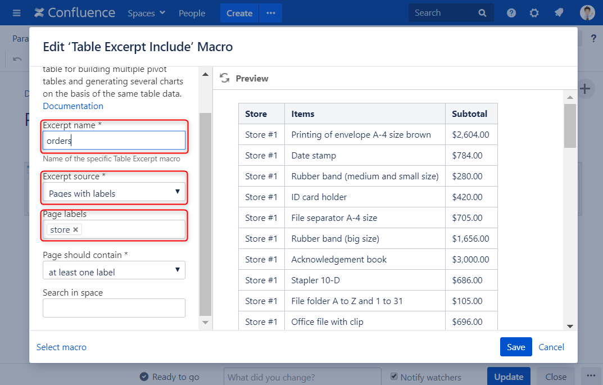Open the help question mark icon
The width and height of the screenshot is (603, 385).
tap(511, 12)
